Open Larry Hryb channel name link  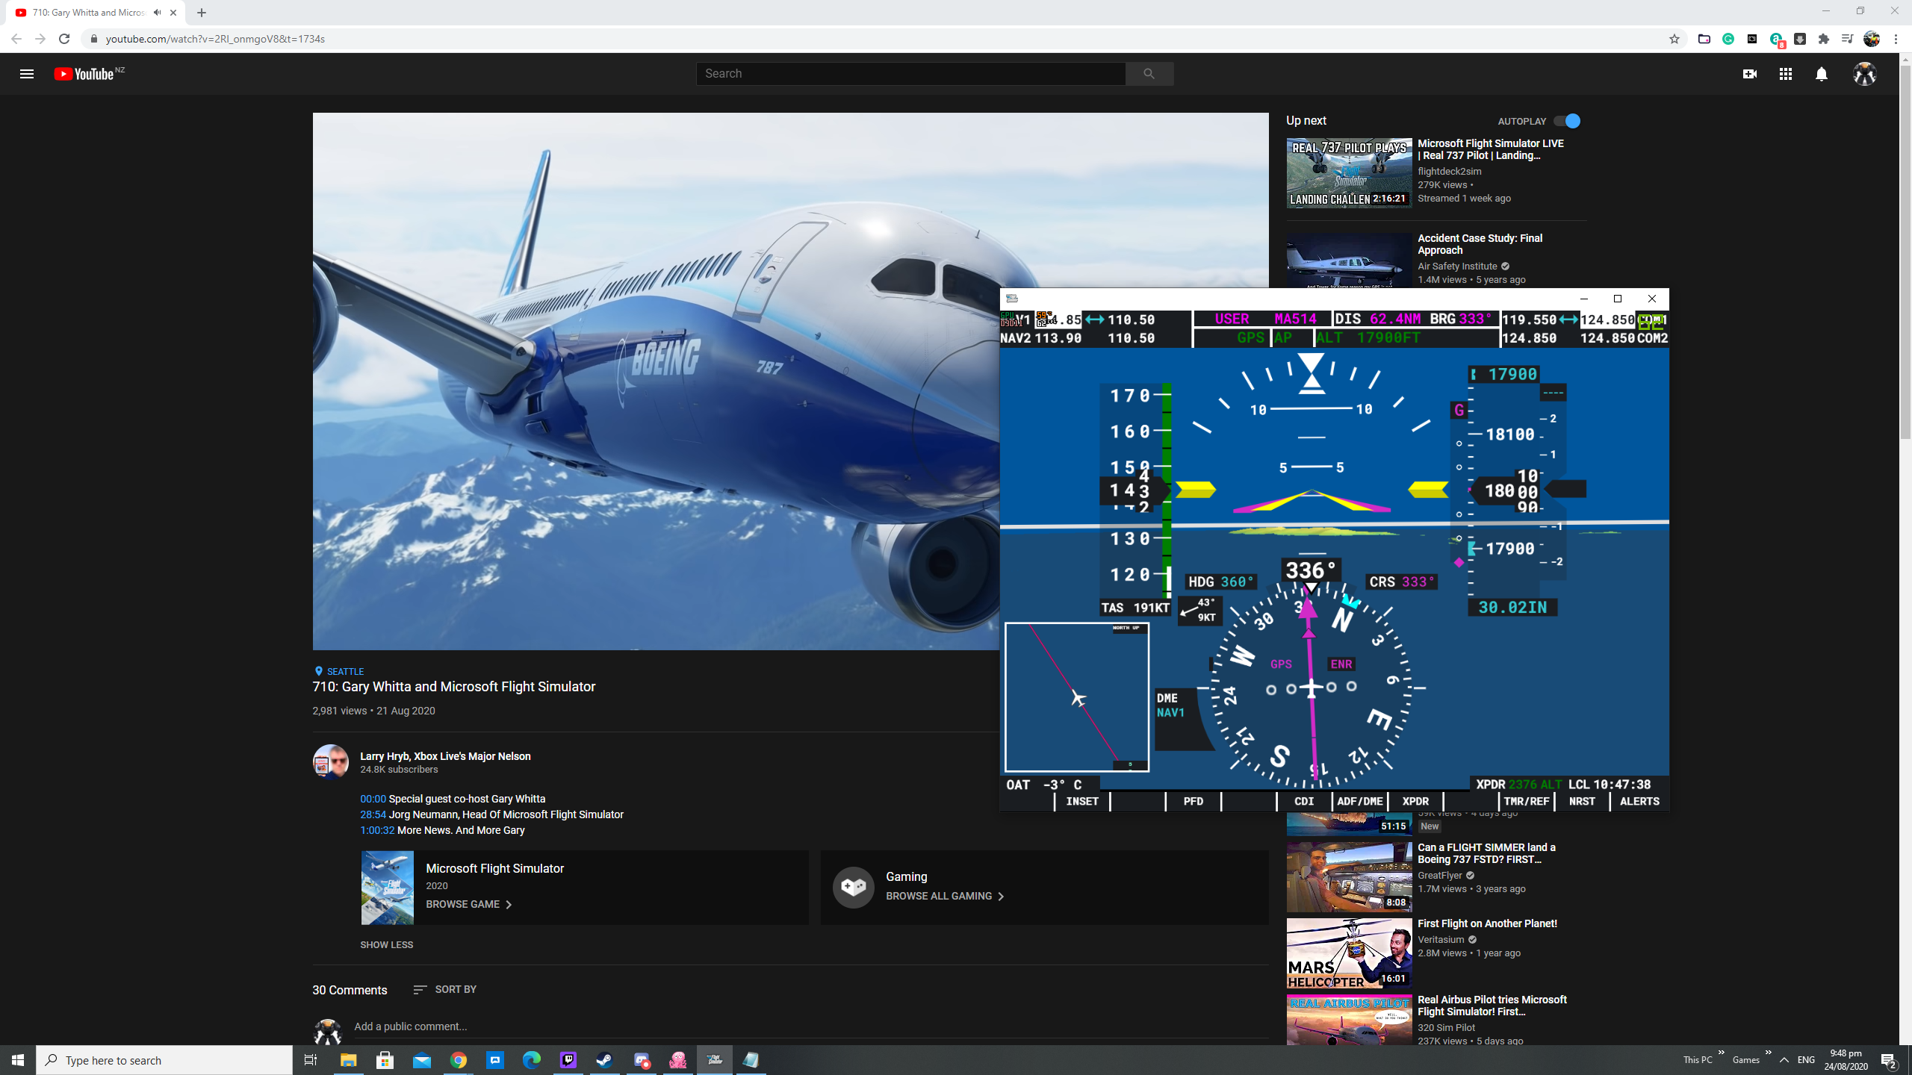445,756
